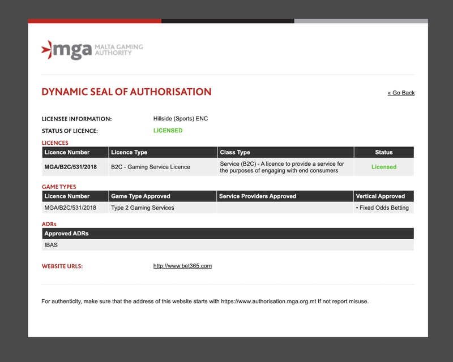Viewport: 453px width, 362px height.
Task: Open the www.bet365.com website link
Action: pyautogui.click(x=182, y=266)
